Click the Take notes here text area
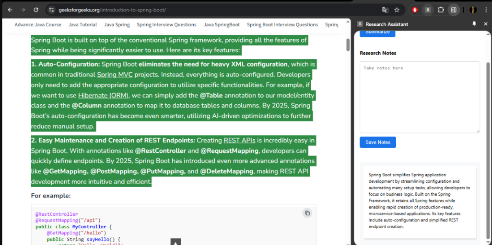Viewport: 492px width, 245px height. [420, 97]
